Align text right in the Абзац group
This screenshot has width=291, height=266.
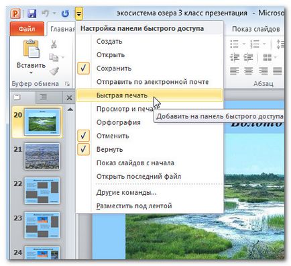click(x=263, y=71)
